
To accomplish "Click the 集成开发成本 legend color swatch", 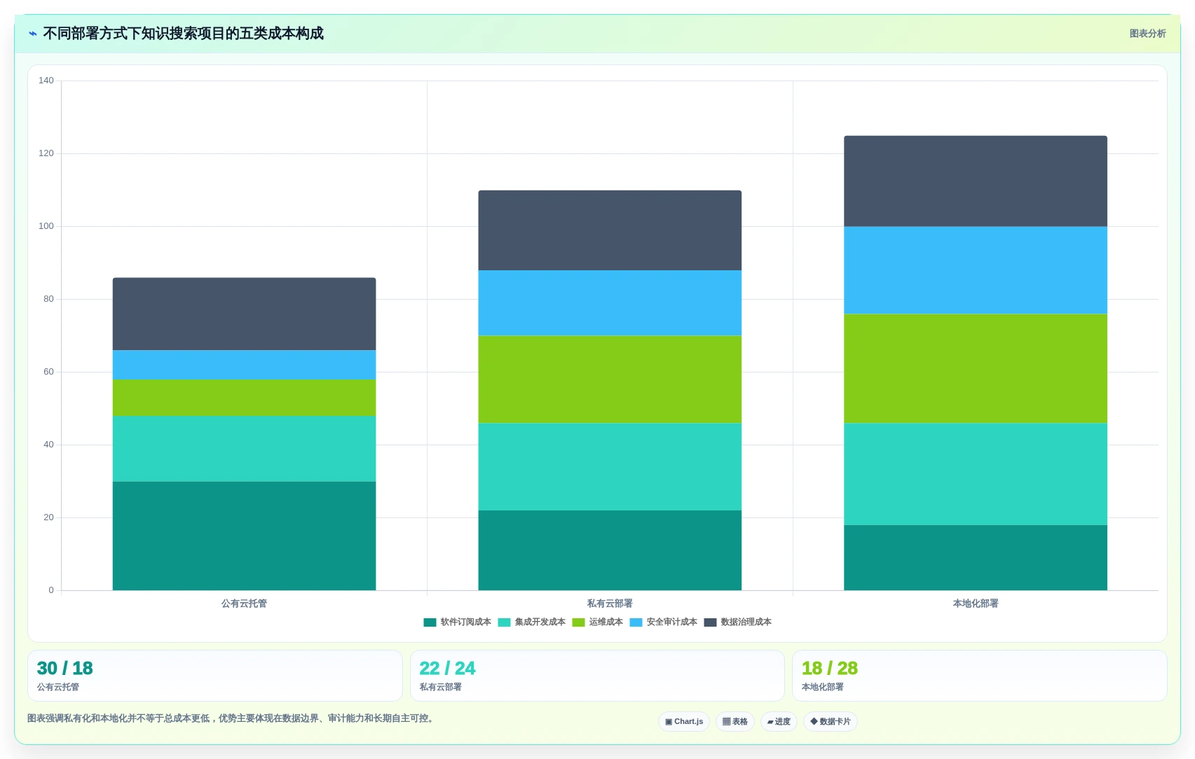I will coord(504,622).
